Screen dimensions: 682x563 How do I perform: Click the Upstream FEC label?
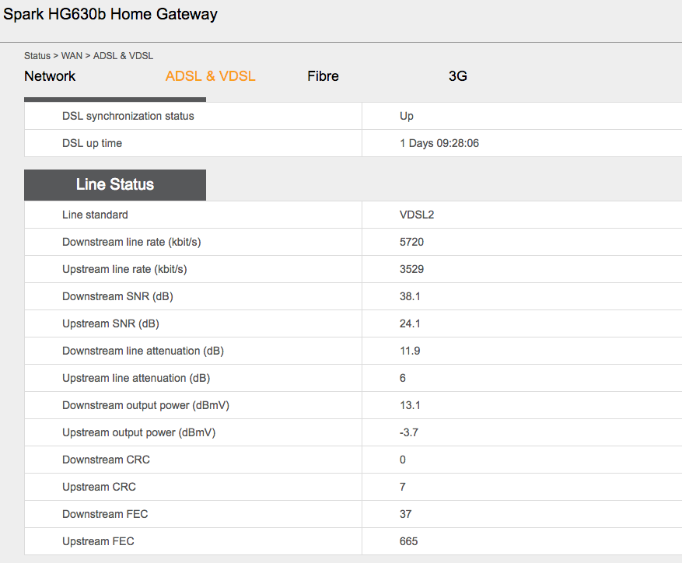[98, 542]
